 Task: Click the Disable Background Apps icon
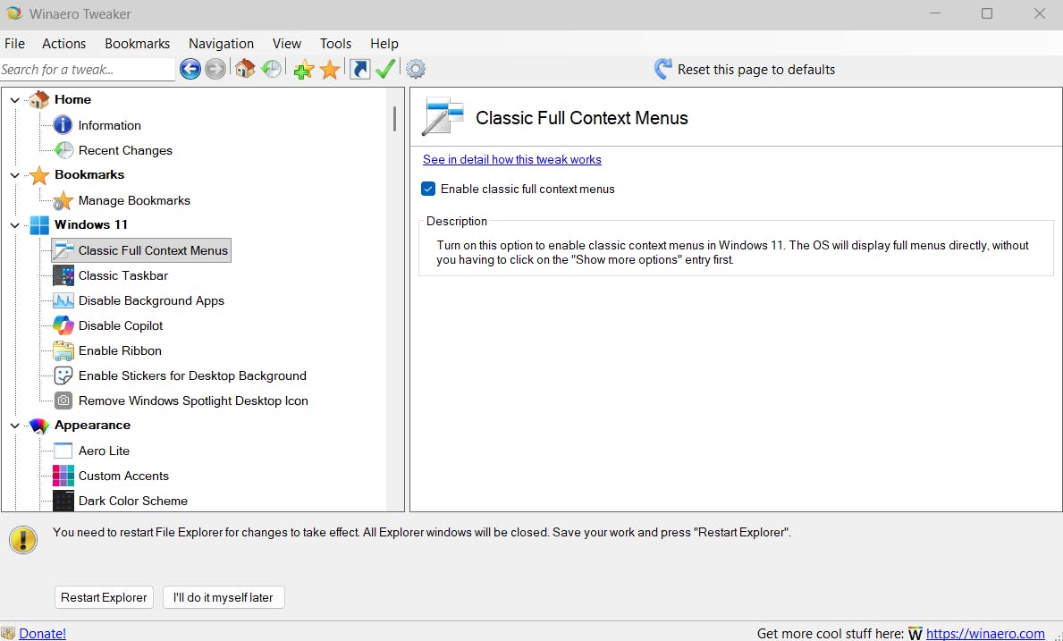[x=63, y=300]
